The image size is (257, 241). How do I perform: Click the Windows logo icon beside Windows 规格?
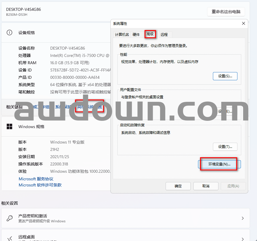click(x=10, y=127)
